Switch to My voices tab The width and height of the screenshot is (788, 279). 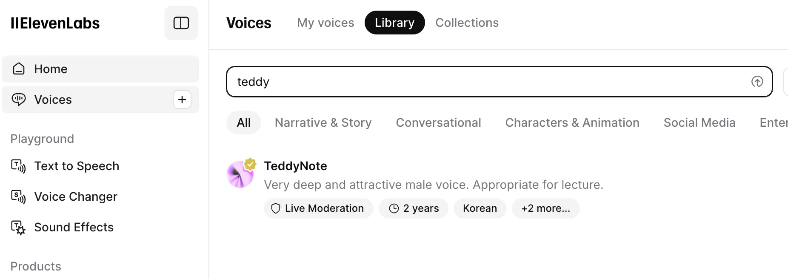point(325,23)
